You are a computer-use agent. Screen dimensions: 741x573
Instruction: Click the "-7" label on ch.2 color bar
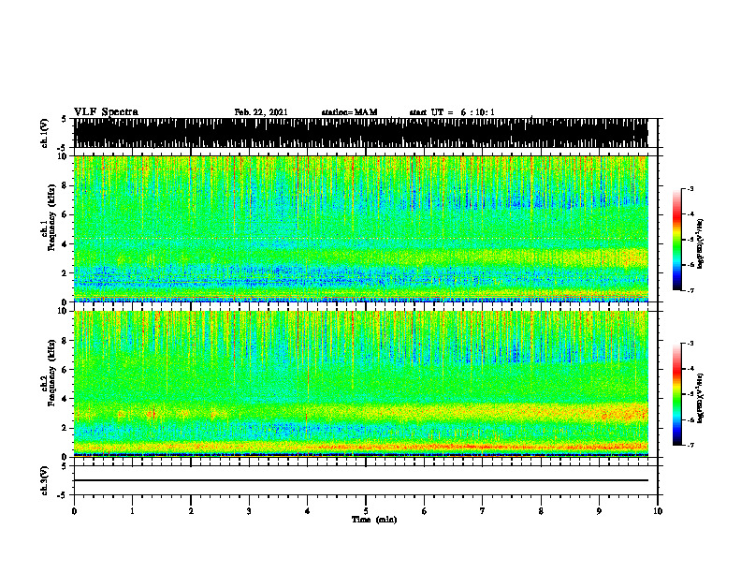[x=690, y=446]
